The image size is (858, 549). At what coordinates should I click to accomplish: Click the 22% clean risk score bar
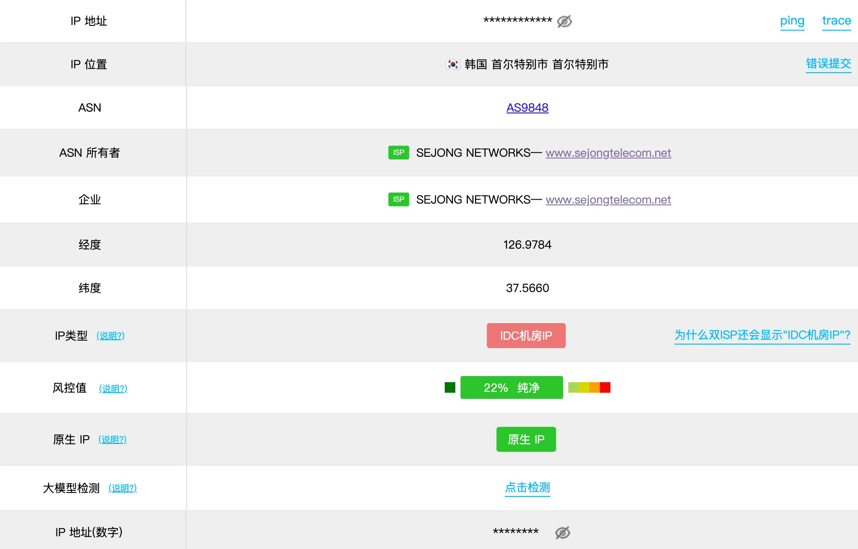[x=511, y=387]
